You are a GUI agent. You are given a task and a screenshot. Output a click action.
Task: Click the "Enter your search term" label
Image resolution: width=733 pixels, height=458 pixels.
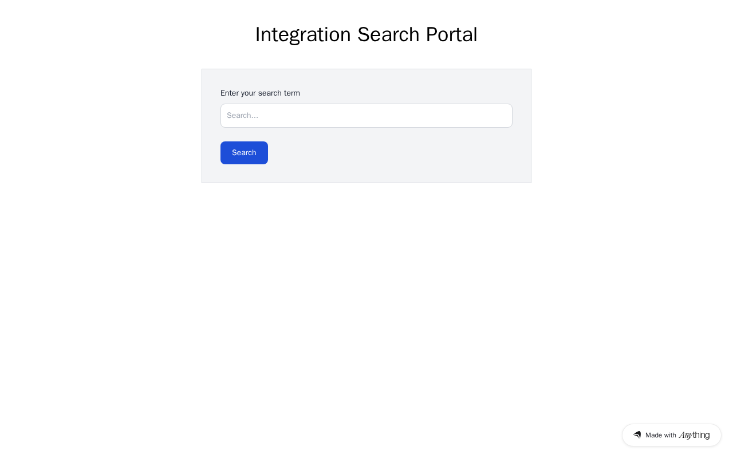(260, 93)
